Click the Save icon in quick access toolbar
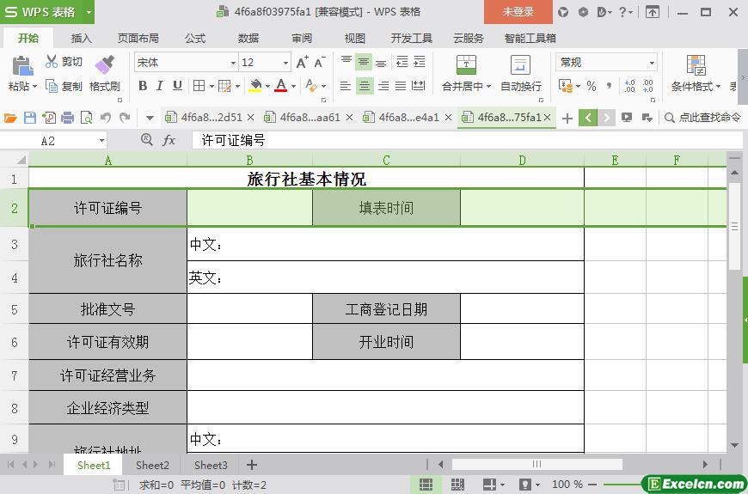 [x=30, y=118]
